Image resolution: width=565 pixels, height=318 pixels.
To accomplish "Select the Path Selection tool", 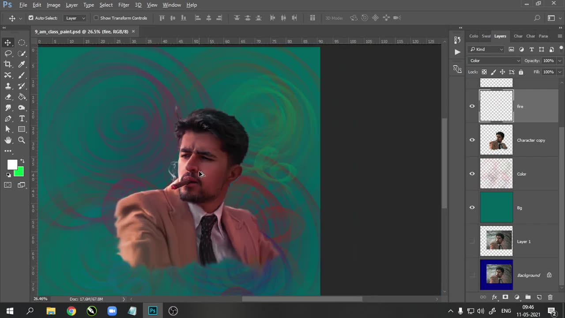I will click(x=8, y=129).
